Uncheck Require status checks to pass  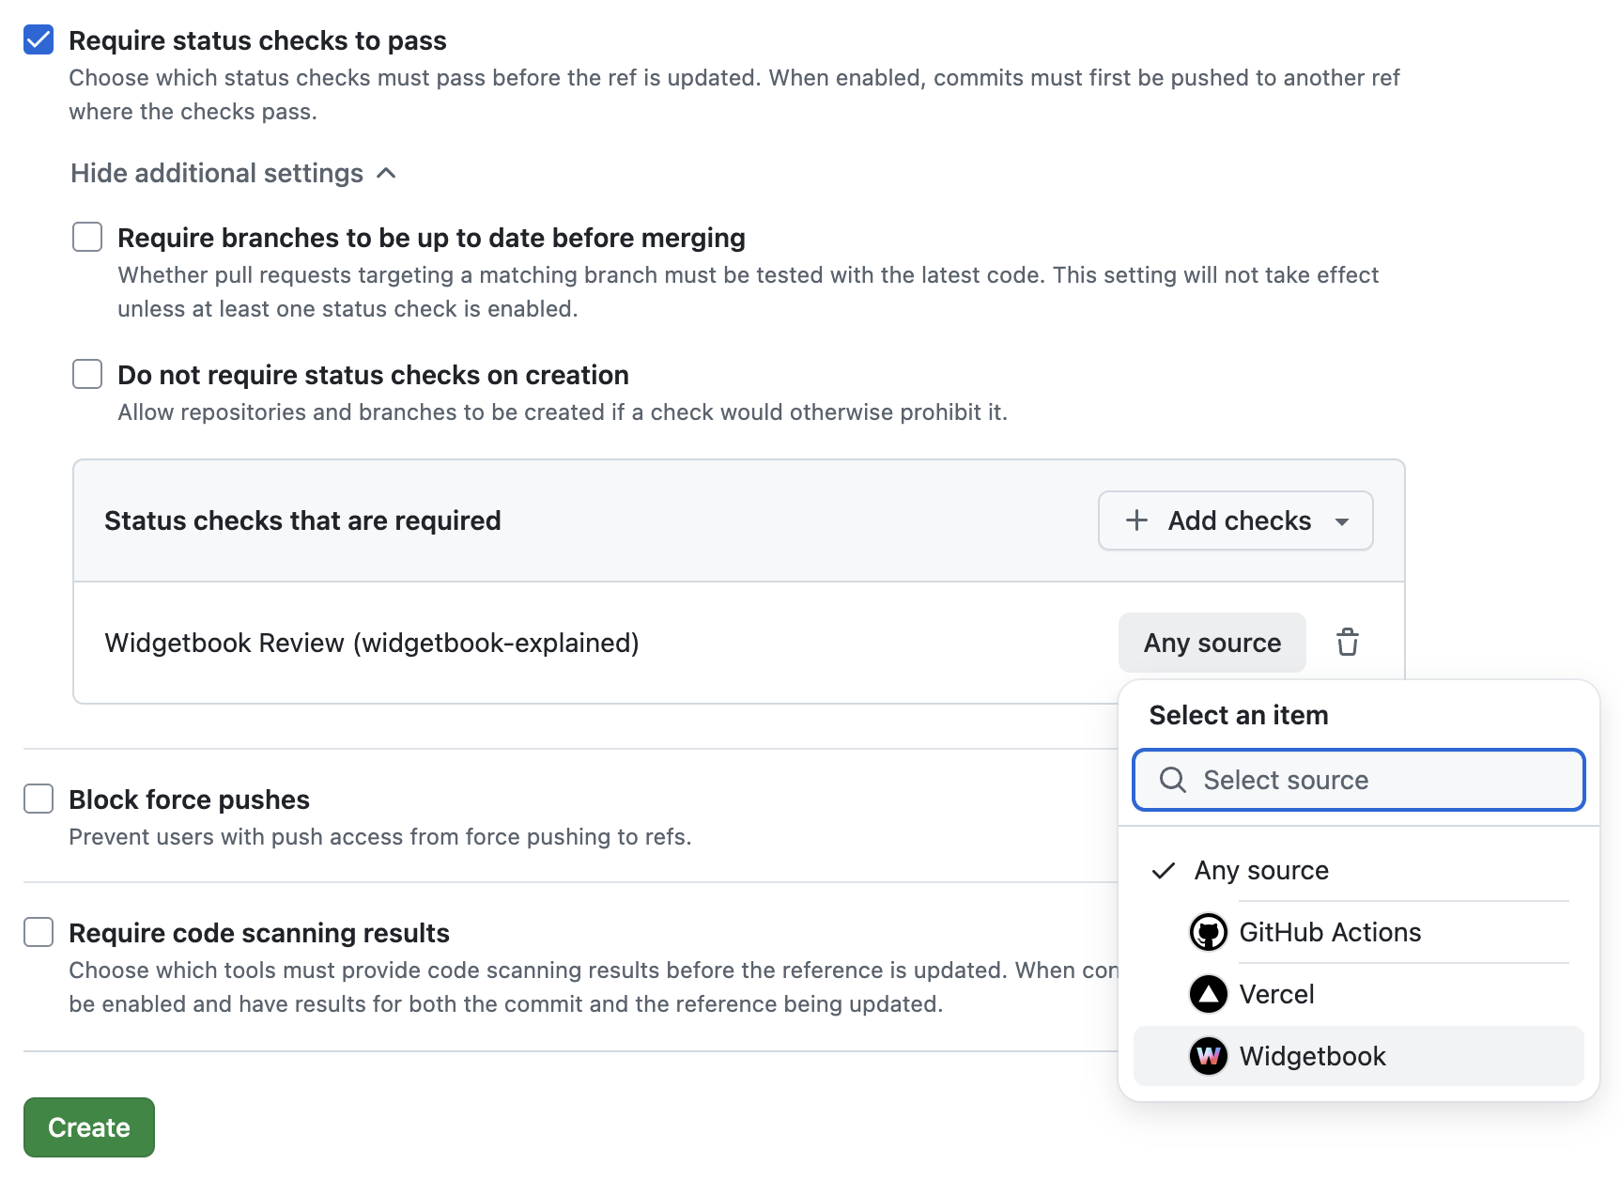coord(39,40)
